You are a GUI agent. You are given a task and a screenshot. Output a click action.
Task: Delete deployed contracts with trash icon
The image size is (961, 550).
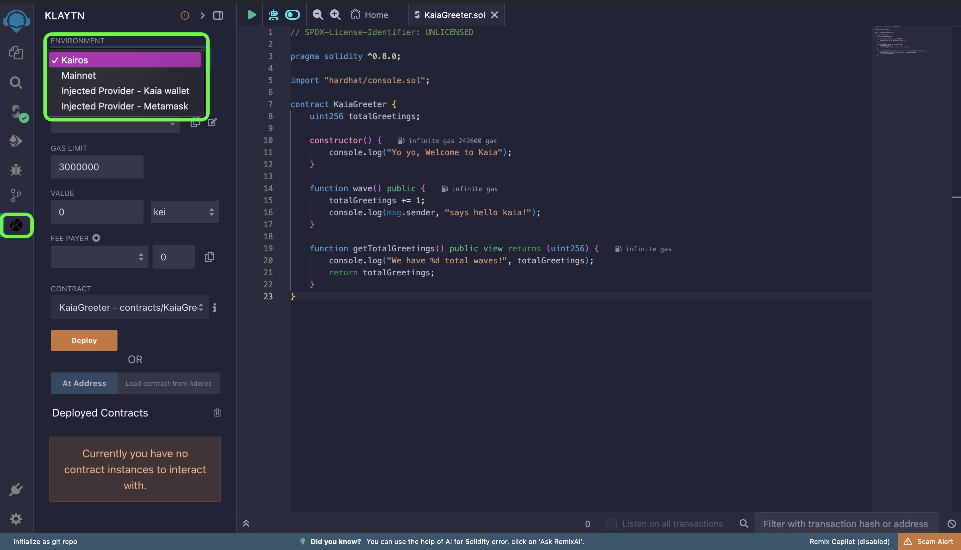(x=217, y=412)
